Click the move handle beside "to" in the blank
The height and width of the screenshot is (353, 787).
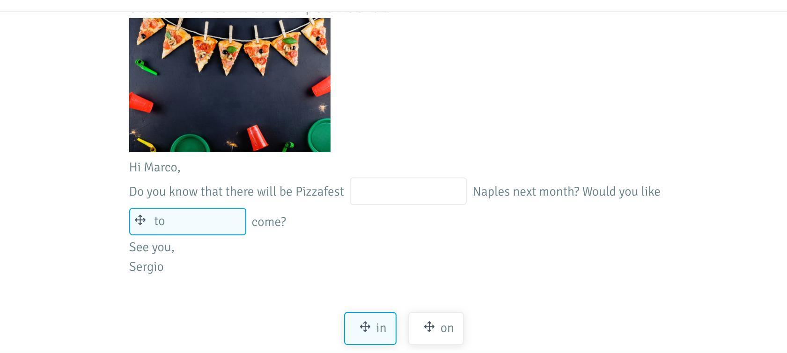140,220
